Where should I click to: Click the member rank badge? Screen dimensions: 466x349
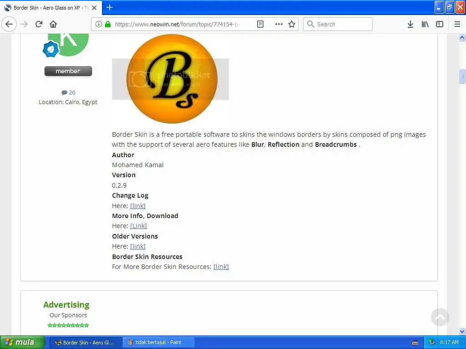[x=68, y=71]
